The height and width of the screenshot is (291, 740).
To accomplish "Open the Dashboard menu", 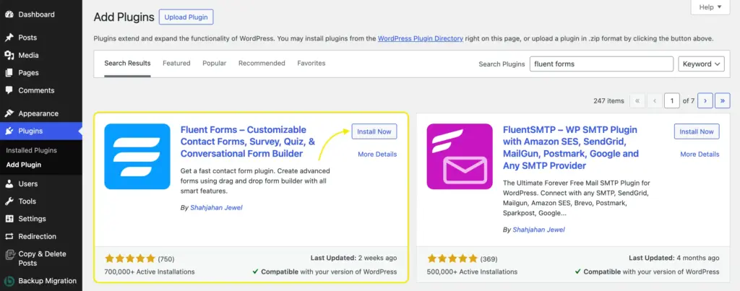I will (41, 14).
